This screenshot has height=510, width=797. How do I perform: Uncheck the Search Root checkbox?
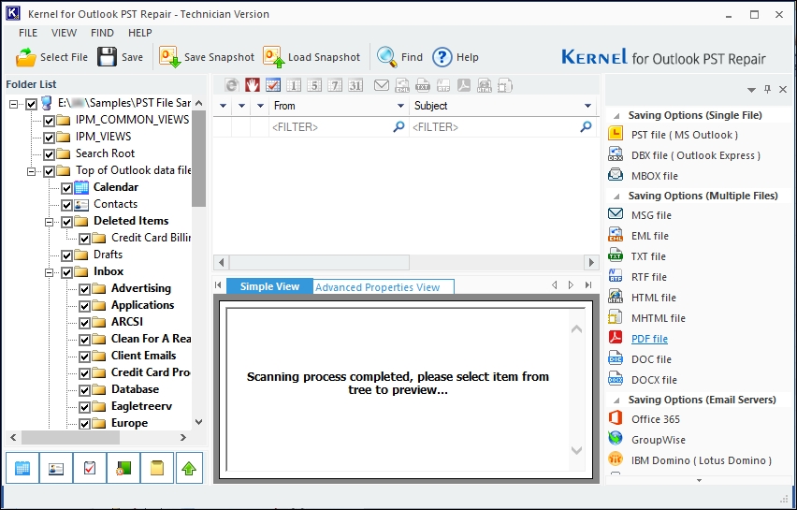50,154
